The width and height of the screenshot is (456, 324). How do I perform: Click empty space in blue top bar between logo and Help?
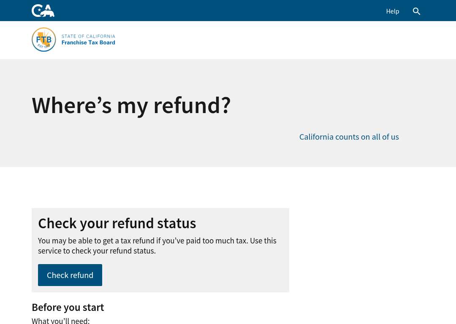coord(218,11)
